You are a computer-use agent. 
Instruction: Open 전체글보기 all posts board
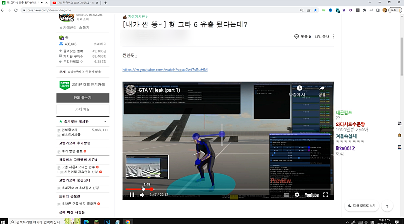[x=69, y=130]
